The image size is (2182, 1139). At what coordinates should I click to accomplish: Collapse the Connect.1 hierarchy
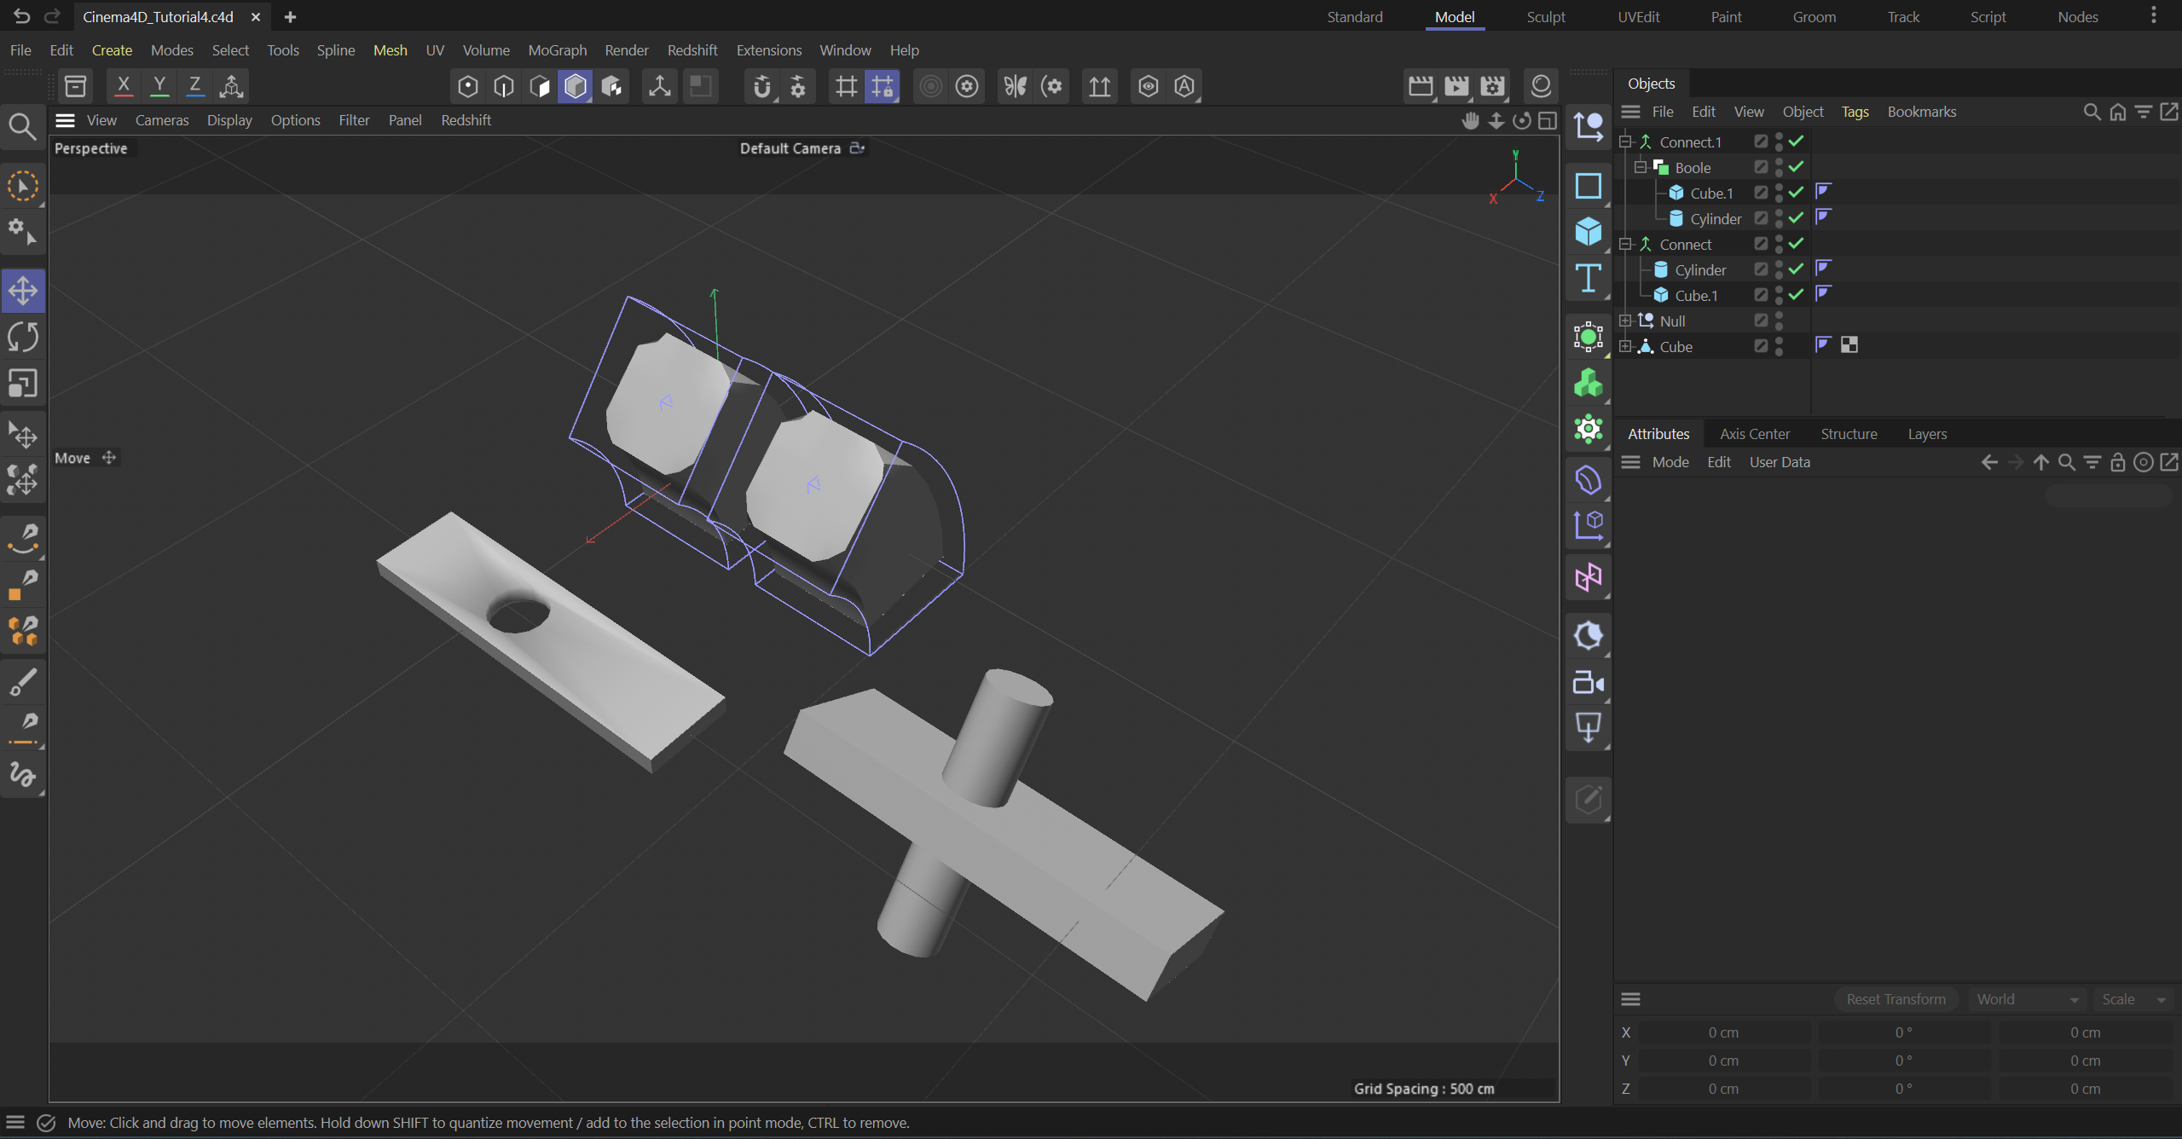coord(1625,142)
